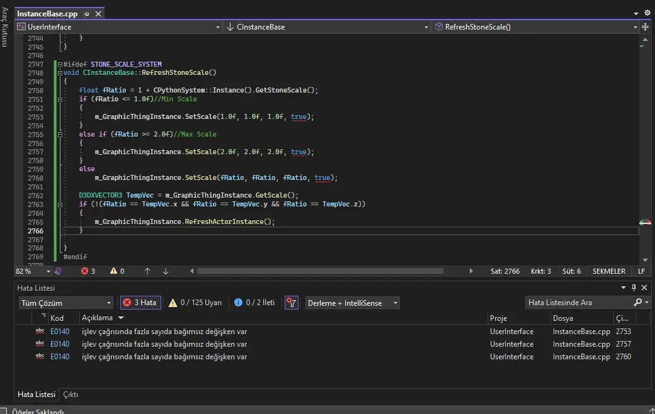Go to previous issue with the up arrow
This screenshot has height=414, width=655.
[x=147, y=271]
